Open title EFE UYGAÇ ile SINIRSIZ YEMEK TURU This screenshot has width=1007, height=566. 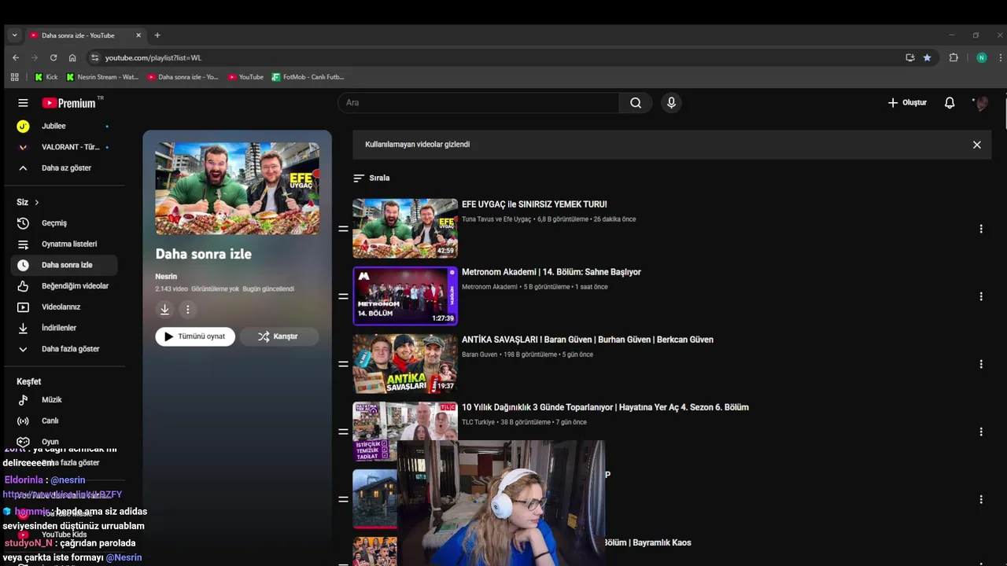point(534,204)
